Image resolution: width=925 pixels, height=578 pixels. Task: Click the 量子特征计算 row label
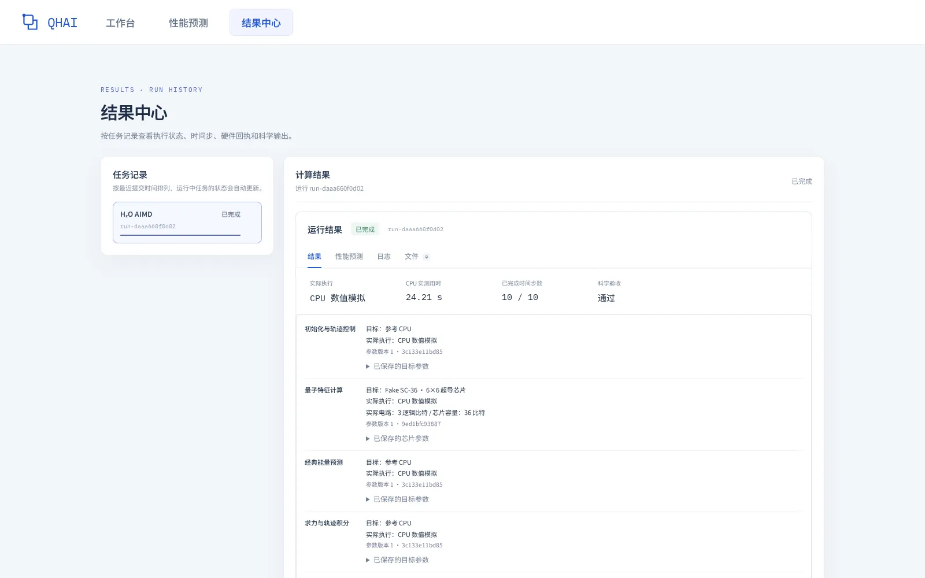point(324,390)
